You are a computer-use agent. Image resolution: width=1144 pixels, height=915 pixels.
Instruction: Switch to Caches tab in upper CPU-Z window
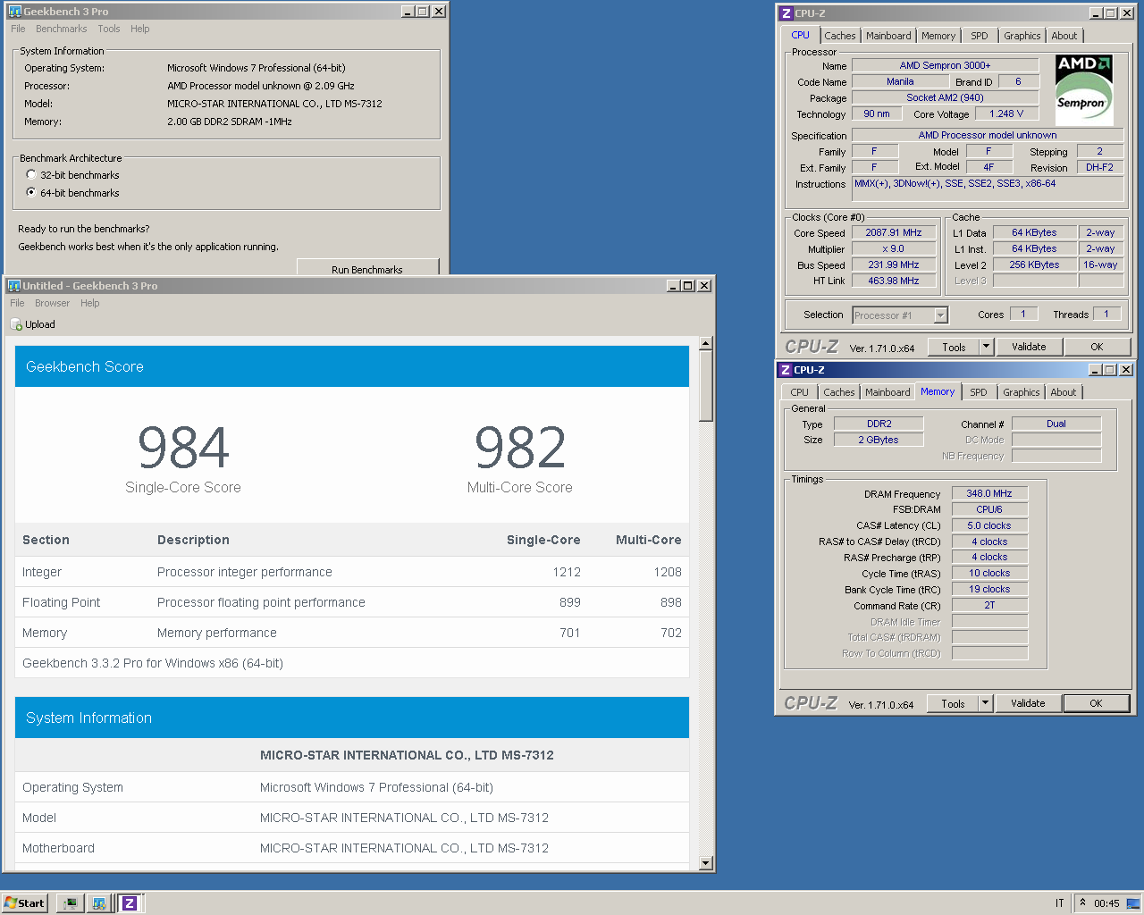tap(840, 36)
